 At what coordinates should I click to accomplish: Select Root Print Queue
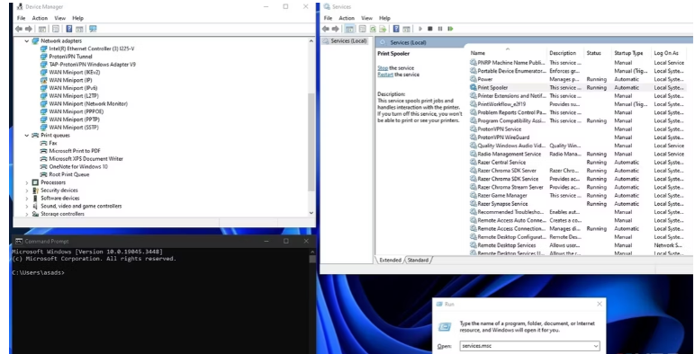65,175
